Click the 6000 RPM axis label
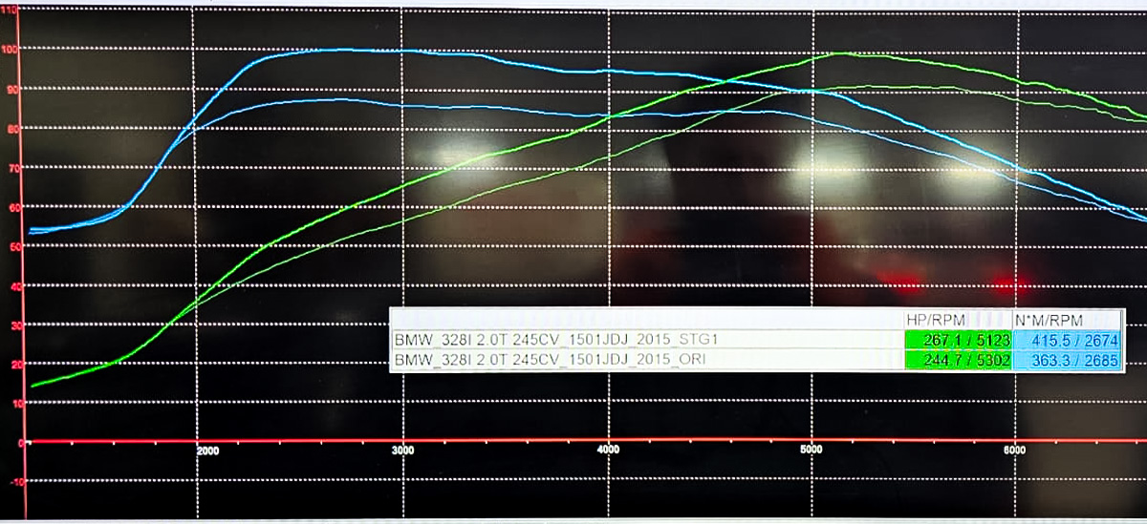 [1015, 450]
